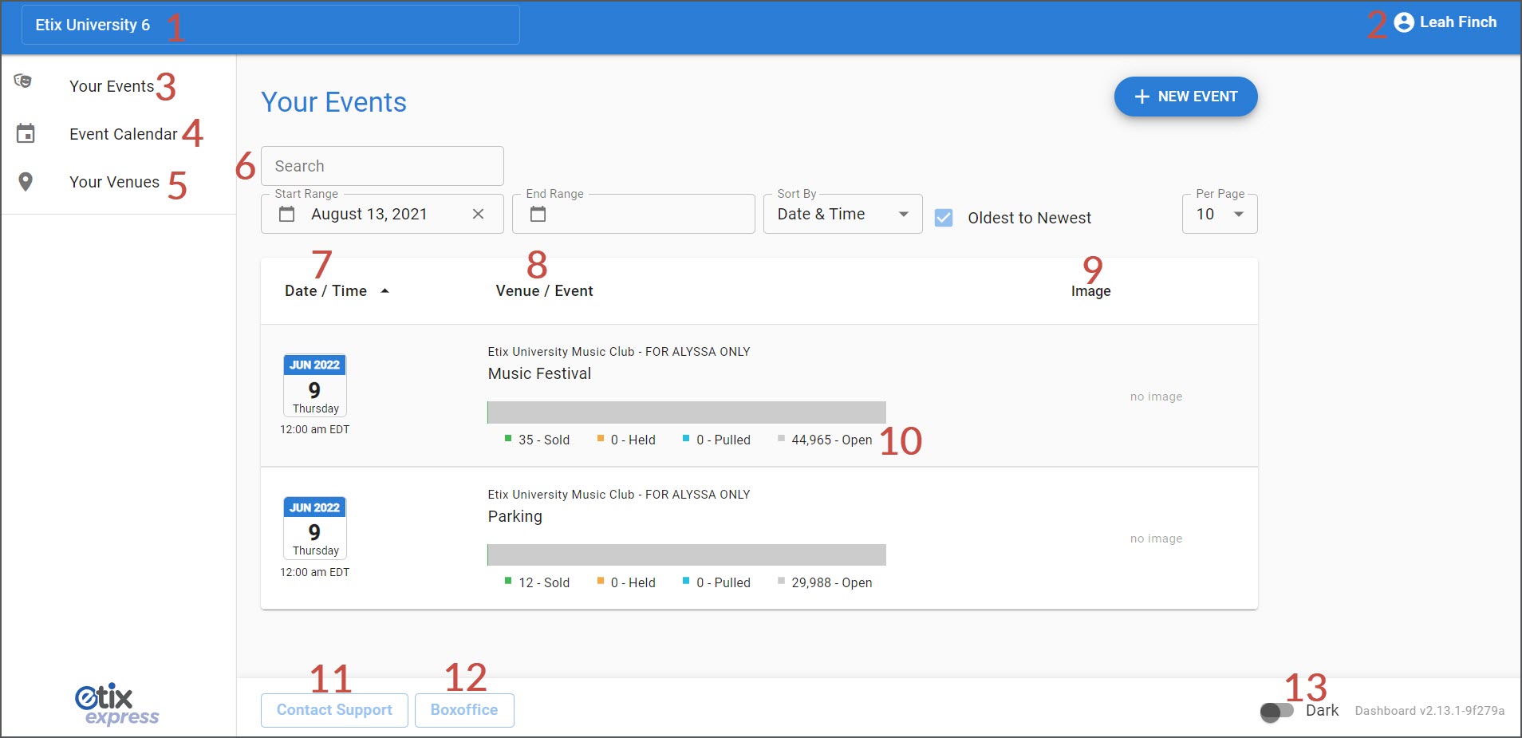
Task: Open the Parking event
Action: (515, 516)
